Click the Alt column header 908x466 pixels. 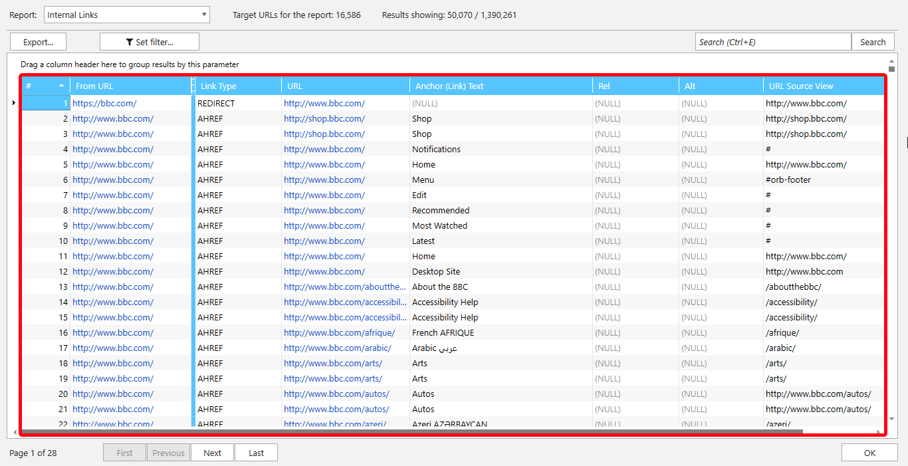(721, 86)
